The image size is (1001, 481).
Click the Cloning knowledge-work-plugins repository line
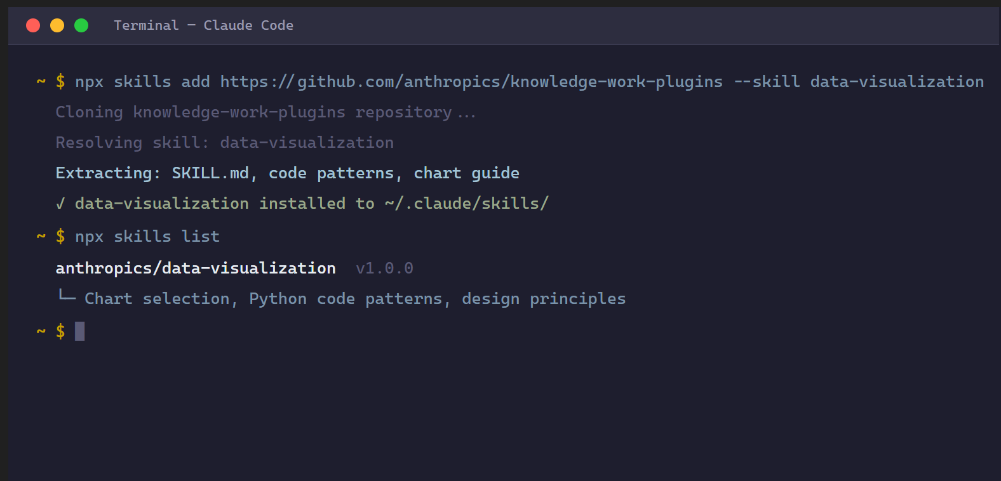(265, 112)
